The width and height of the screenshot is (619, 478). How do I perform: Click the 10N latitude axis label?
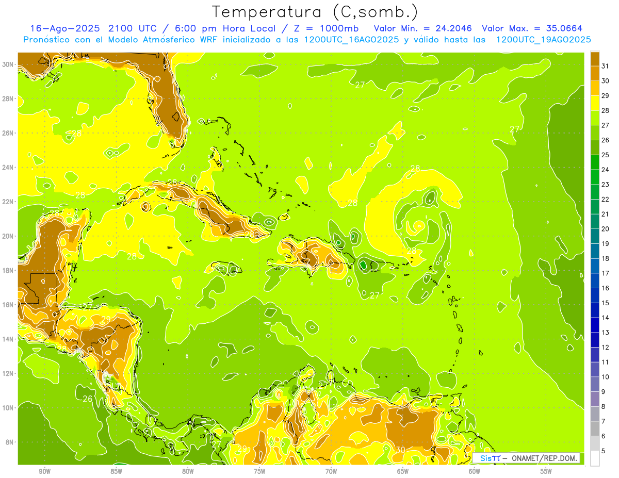(8, 407)
